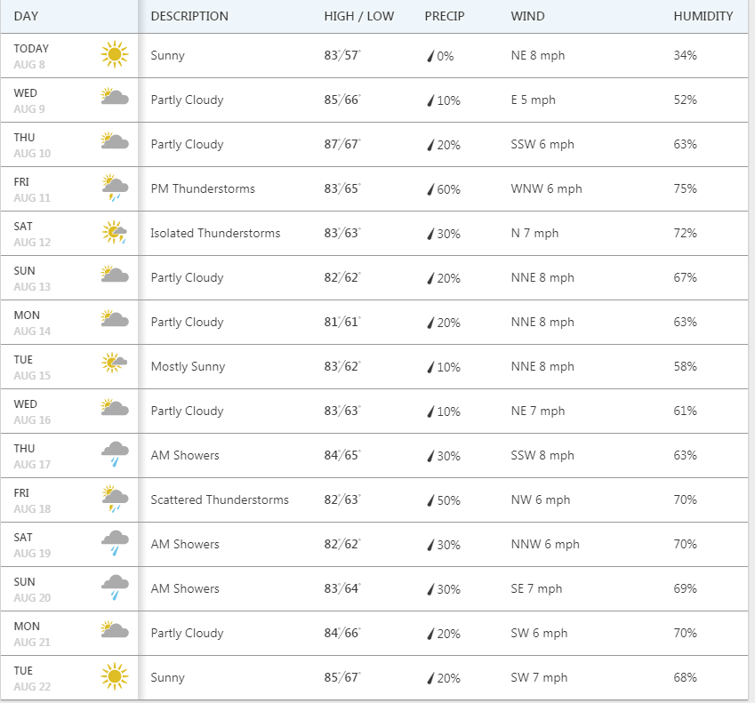Click the WNW 6 mph wind value
The width and height of the screenshot is (755, 703).
[x=546, y=188]
